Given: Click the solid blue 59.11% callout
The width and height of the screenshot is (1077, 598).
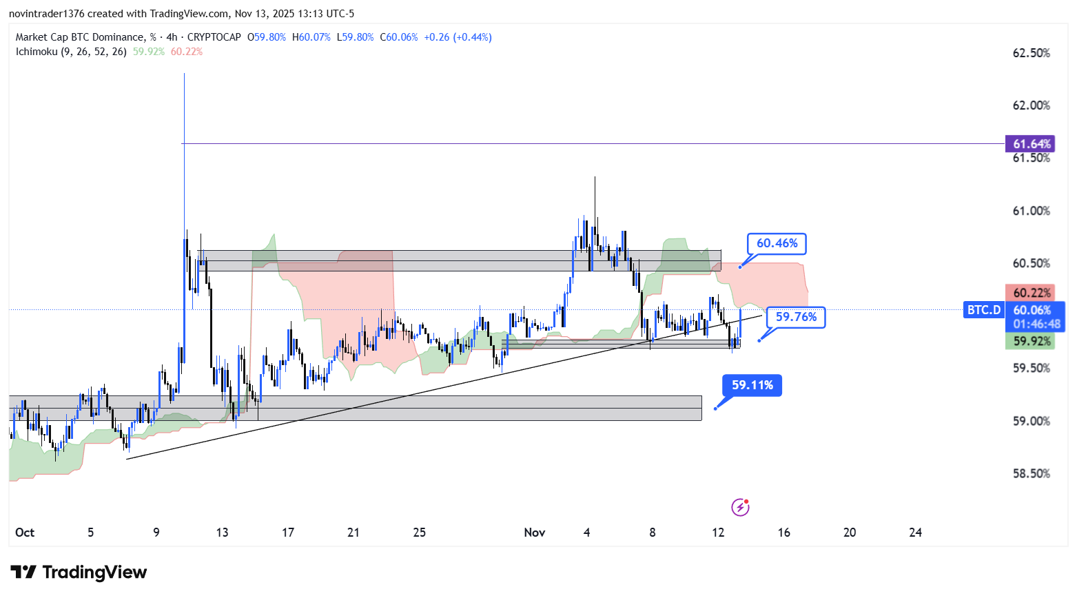Looking at the screenshot, I should click(x=752, y=385).
